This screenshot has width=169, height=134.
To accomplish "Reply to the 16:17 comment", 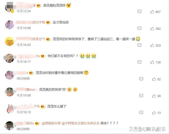I will 139,62.
